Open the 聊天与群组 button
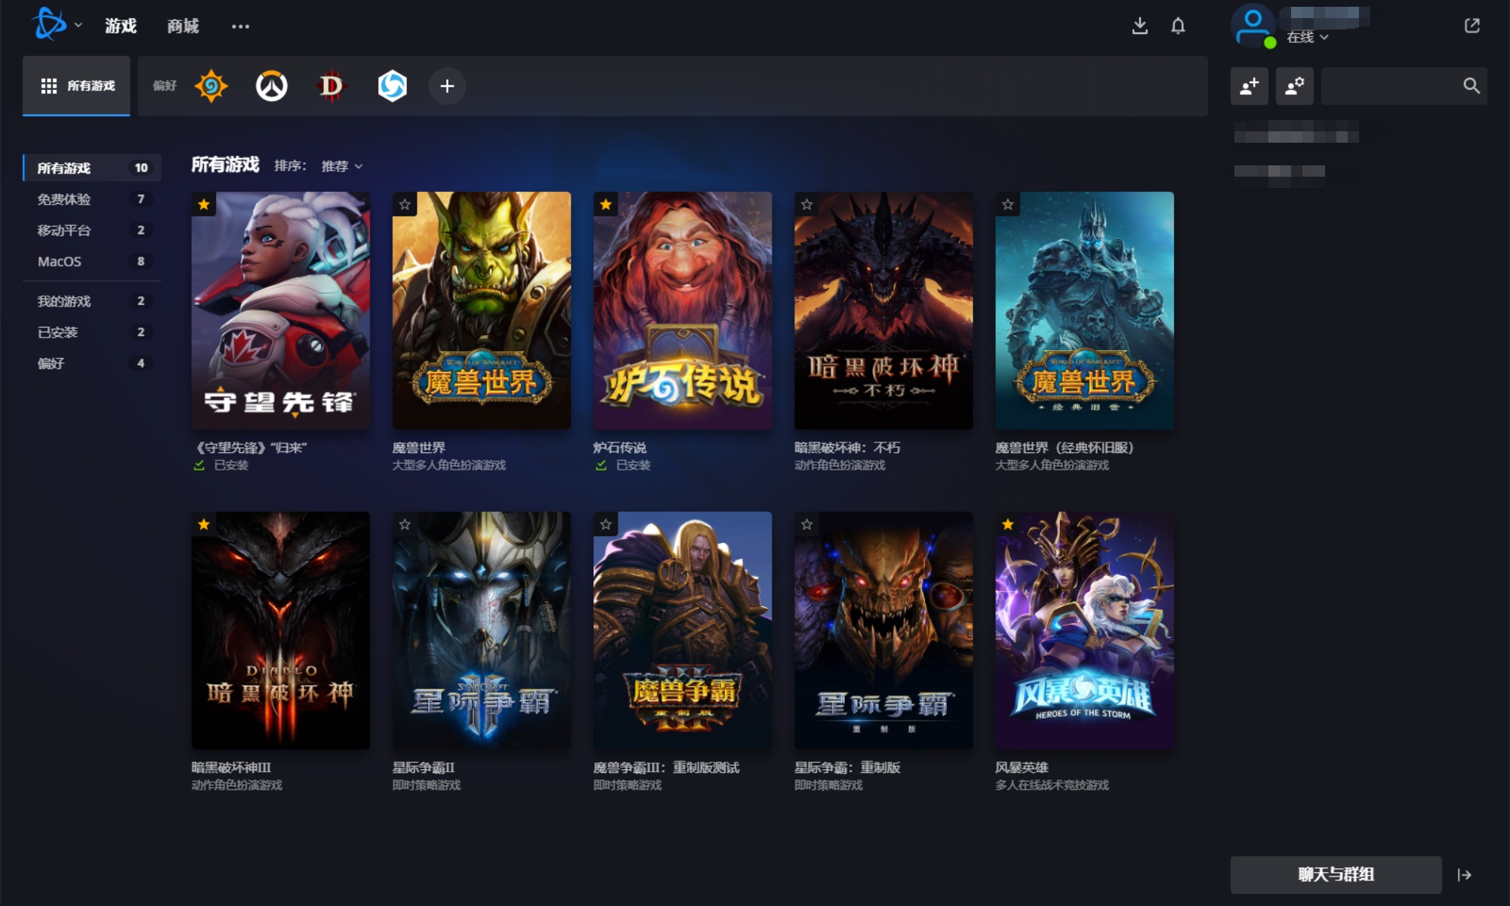Viewport: 1510px width, 906px height. pos(1336,874)
